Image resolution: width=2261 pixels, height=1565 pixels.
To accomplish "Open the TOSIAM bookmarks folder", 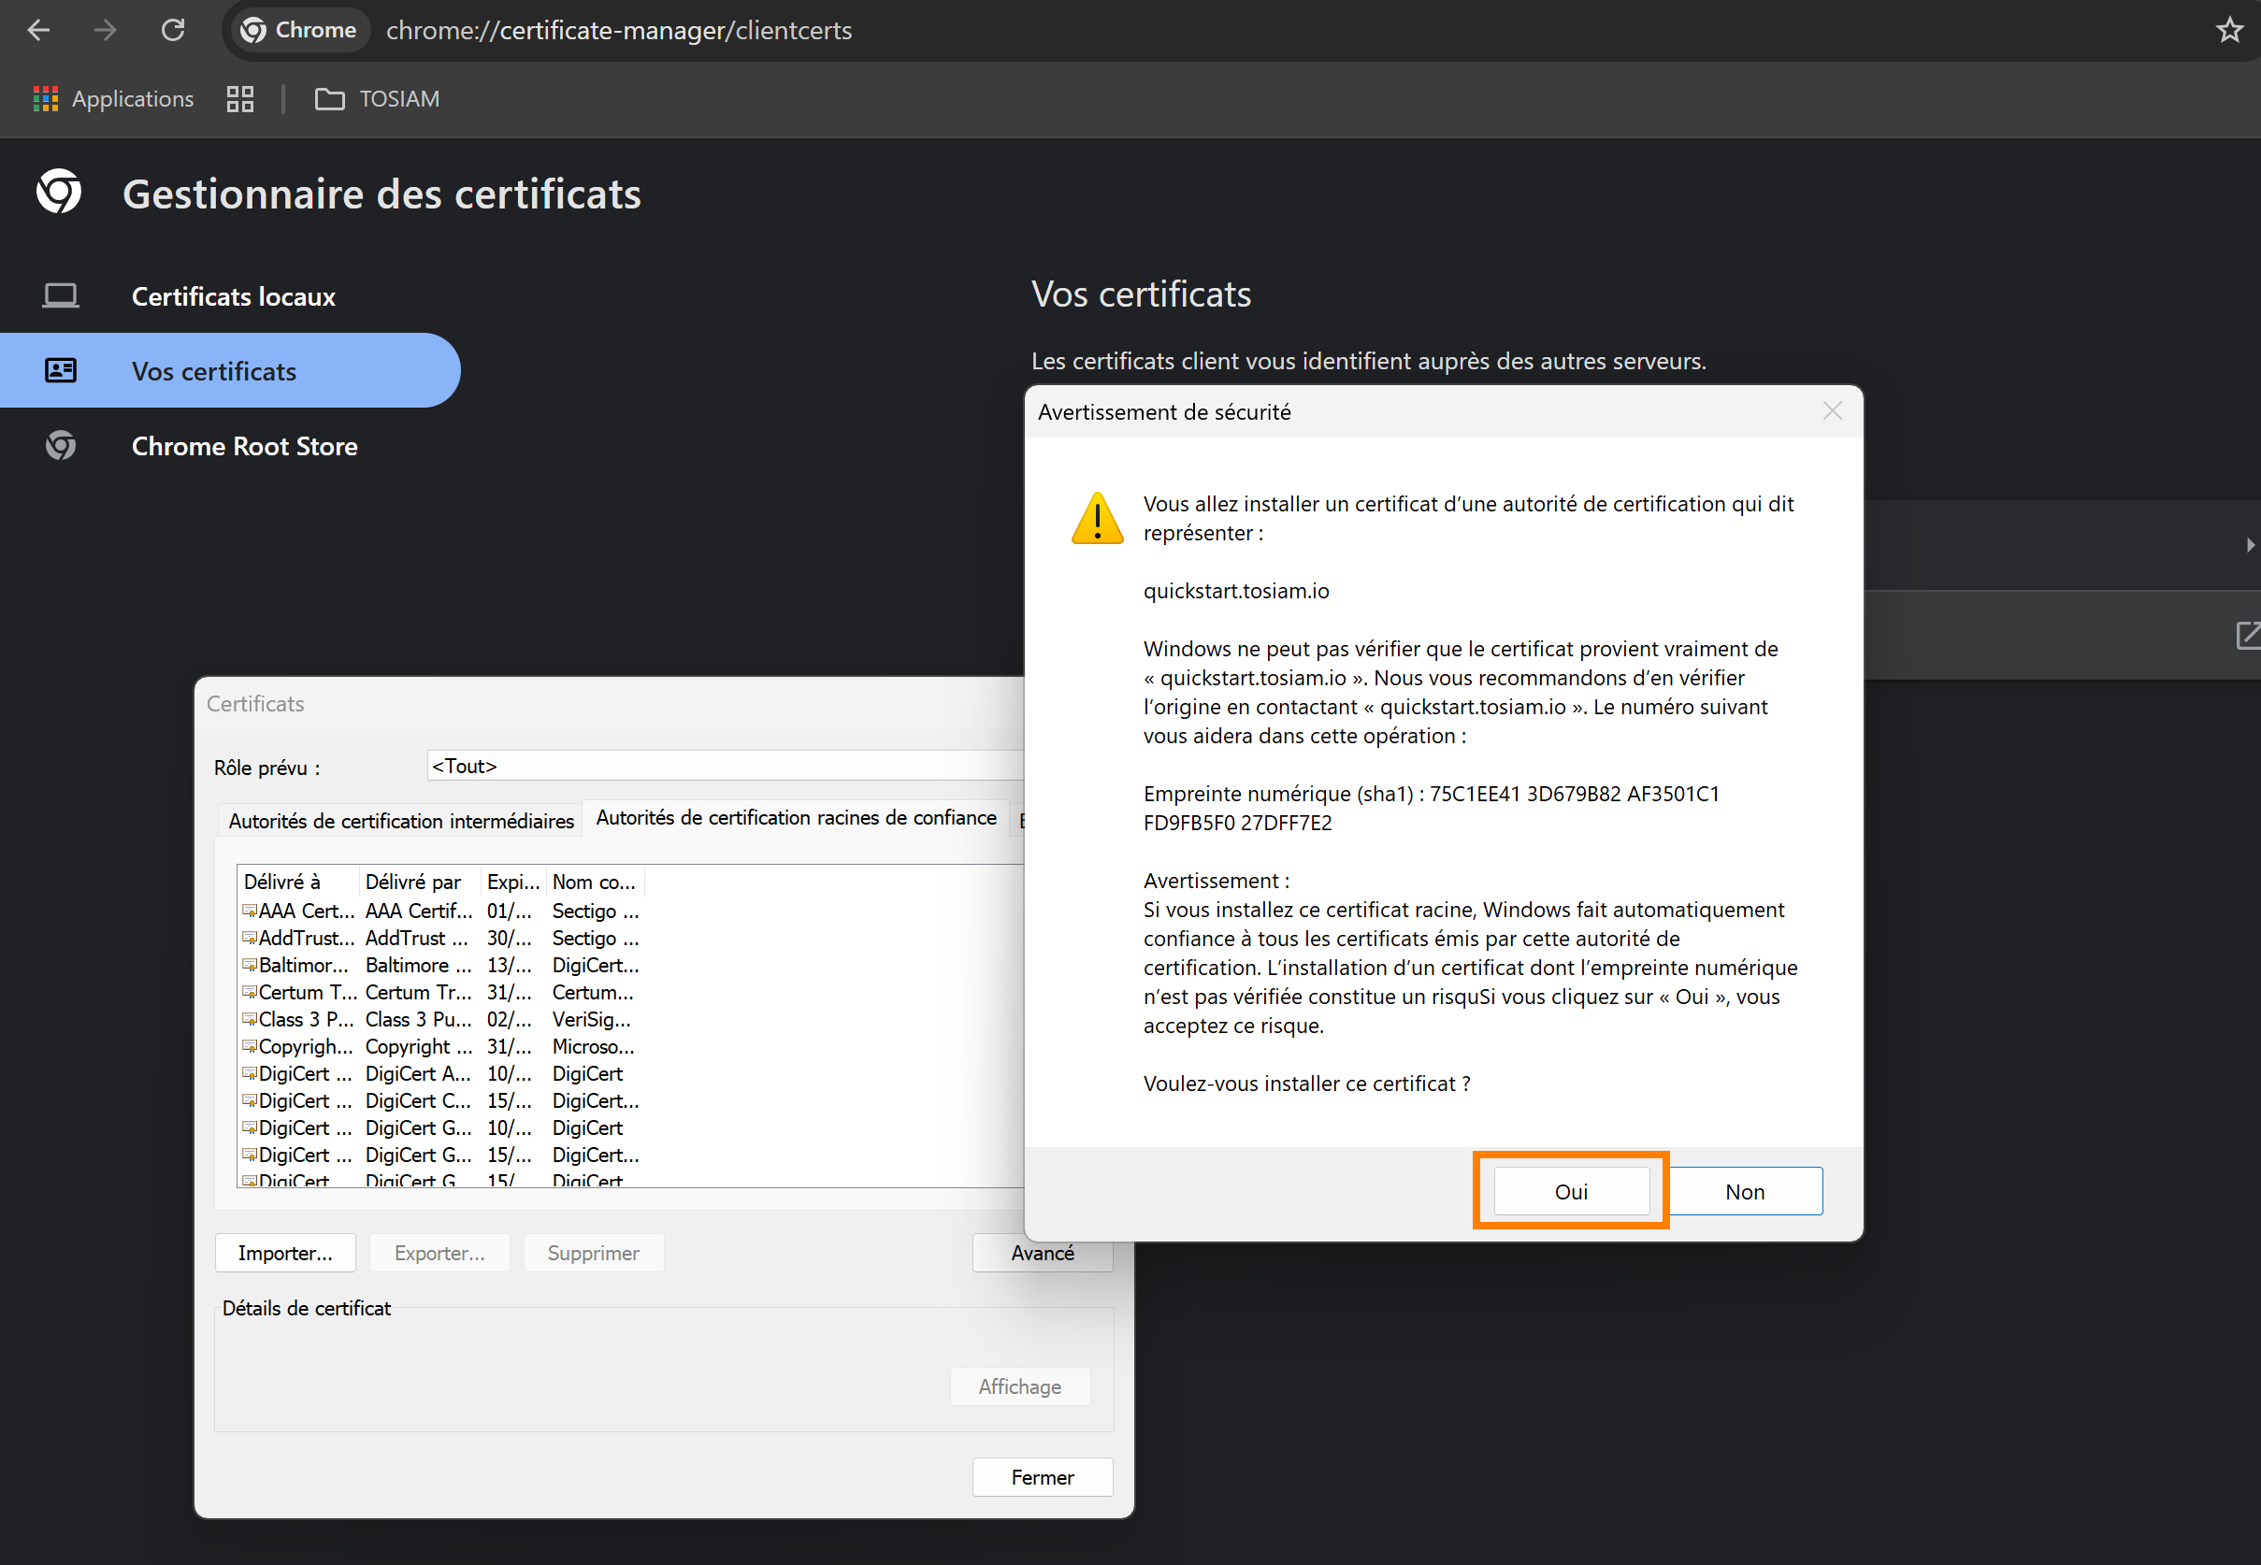I will tap(378, 99).
